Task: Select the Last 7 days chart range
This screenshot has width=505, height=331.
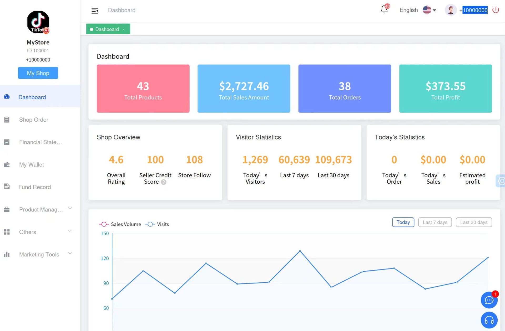Action: coord(435,222)
